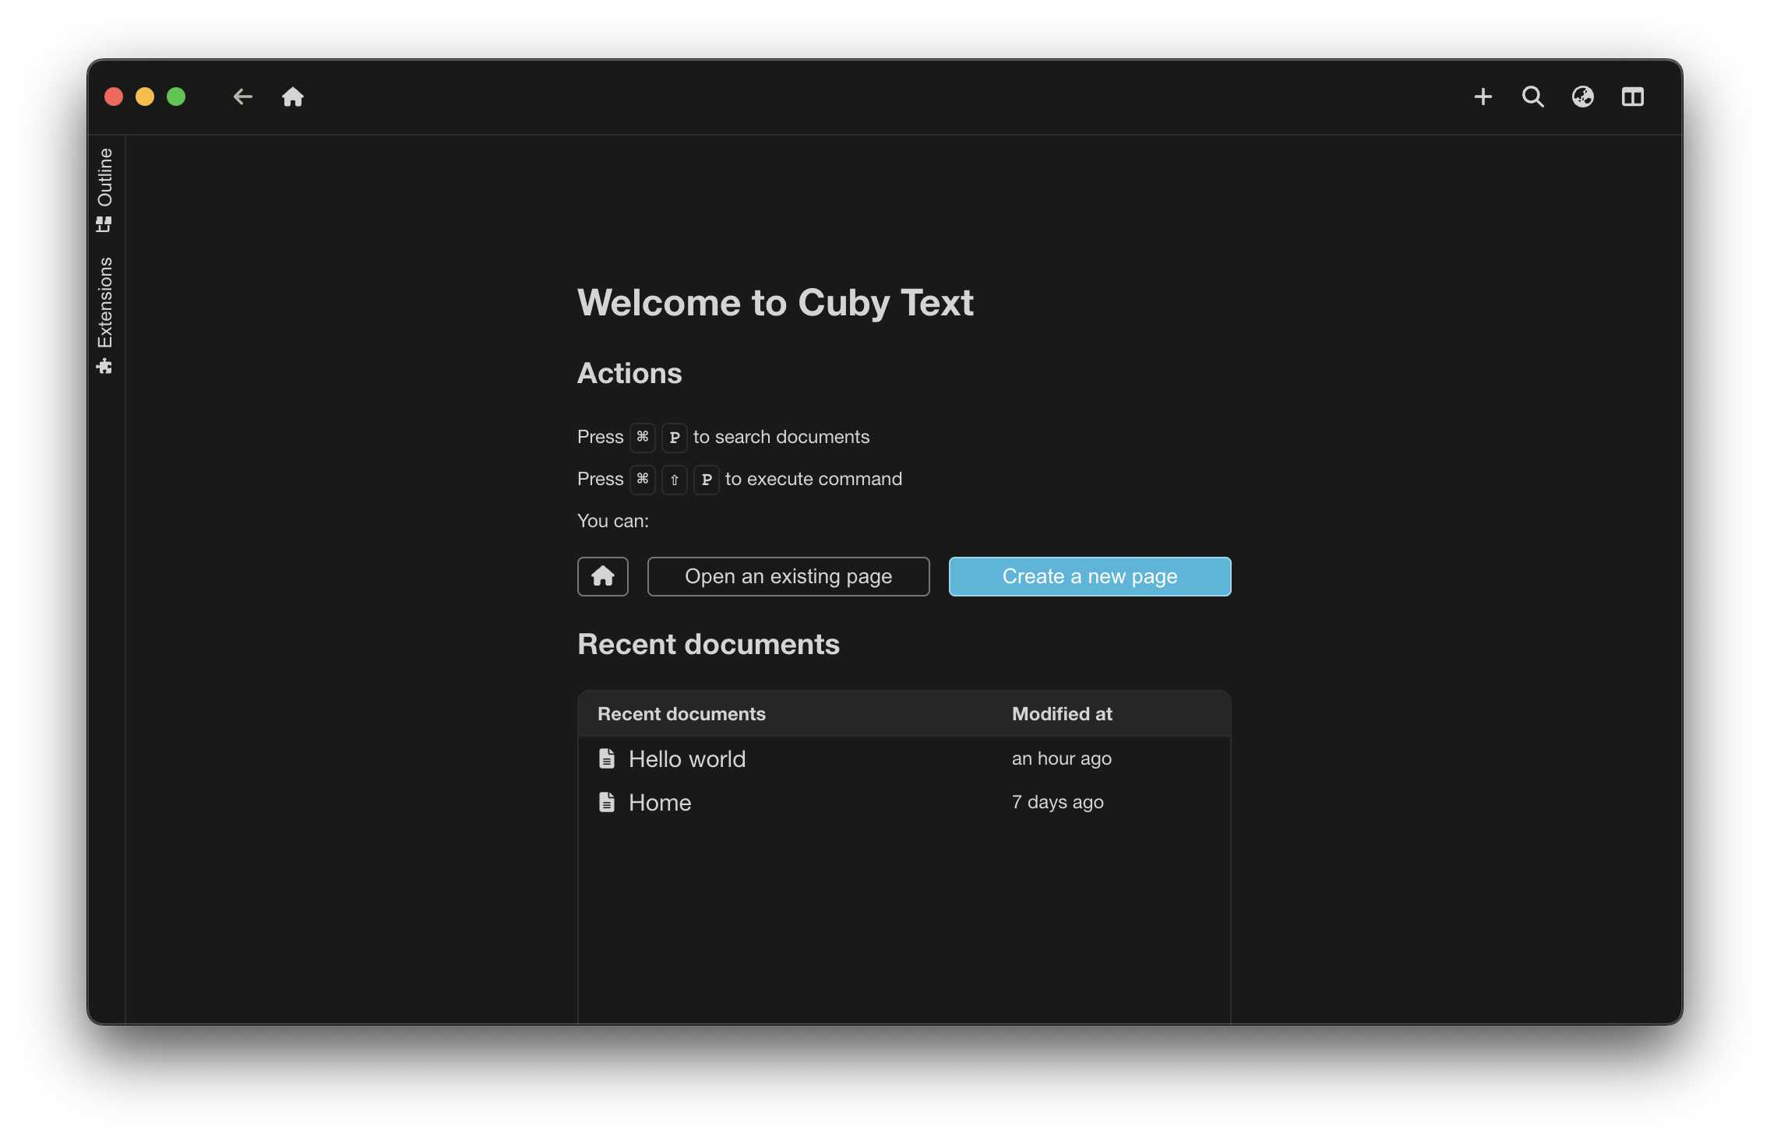Toggle split view layout icon

(1632, 97)
